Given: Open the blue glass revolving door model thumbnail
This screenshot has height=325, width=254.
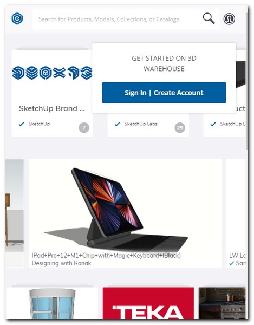Looking at the screenshot, I should (53, 303).
